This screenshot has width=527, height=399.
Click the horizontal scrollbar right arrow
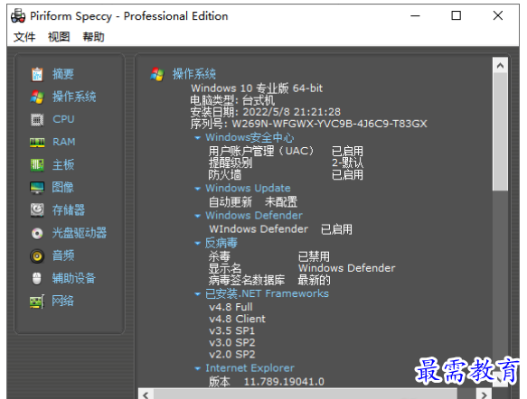click(484, 394)
